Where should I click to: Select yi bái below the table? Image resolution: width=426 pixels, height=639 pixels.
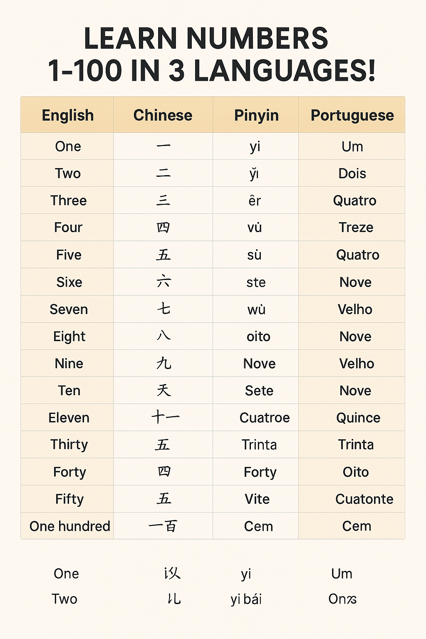[246, 599]
